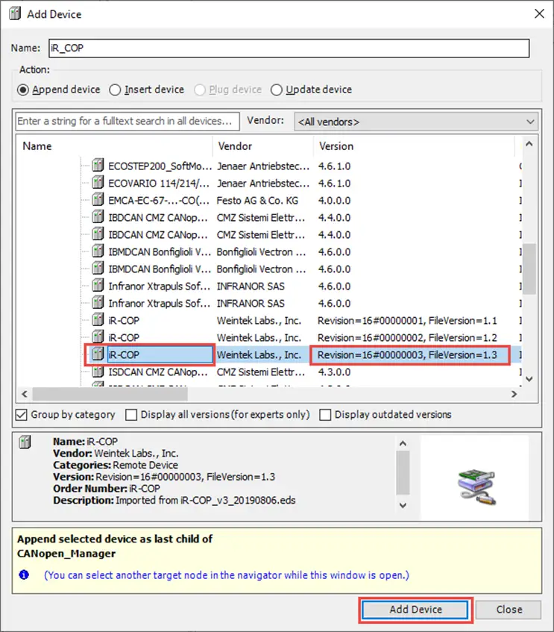Click 'Order Number: iR-COP' text in details
554x632 pixels.
coord(107,488)
